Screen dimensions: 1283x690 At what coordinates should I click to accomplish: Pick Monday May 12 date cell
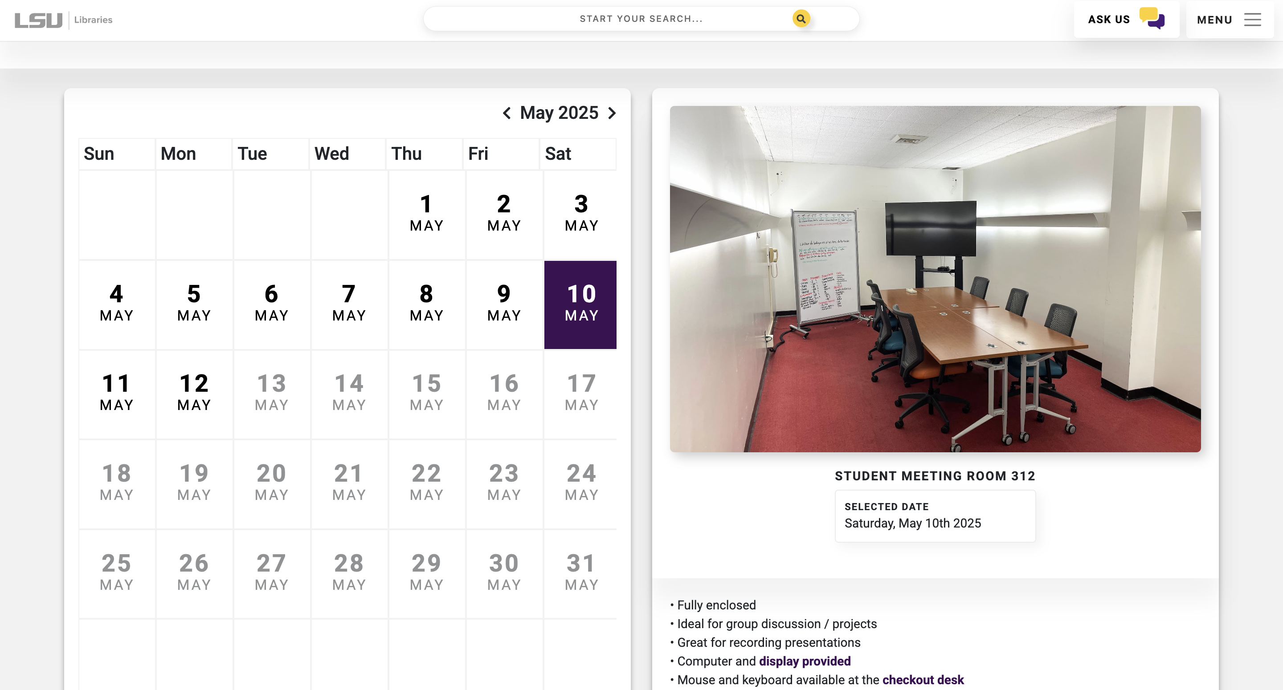pyautogui.click(x=194, y=393)
